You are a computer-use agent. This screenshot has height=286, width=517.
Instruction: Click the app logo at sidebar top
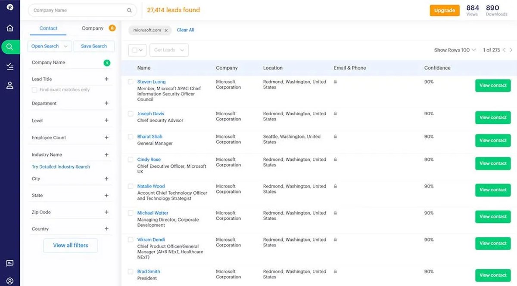[10, 7]
